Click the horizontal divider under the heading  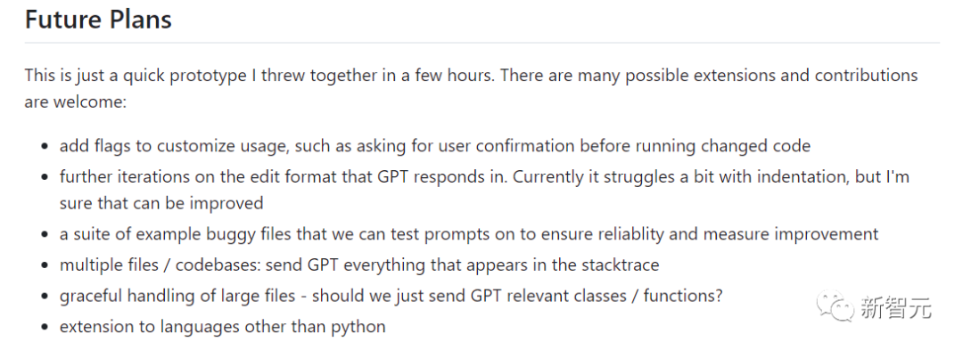pyautogui.click(x=482, y=43)
